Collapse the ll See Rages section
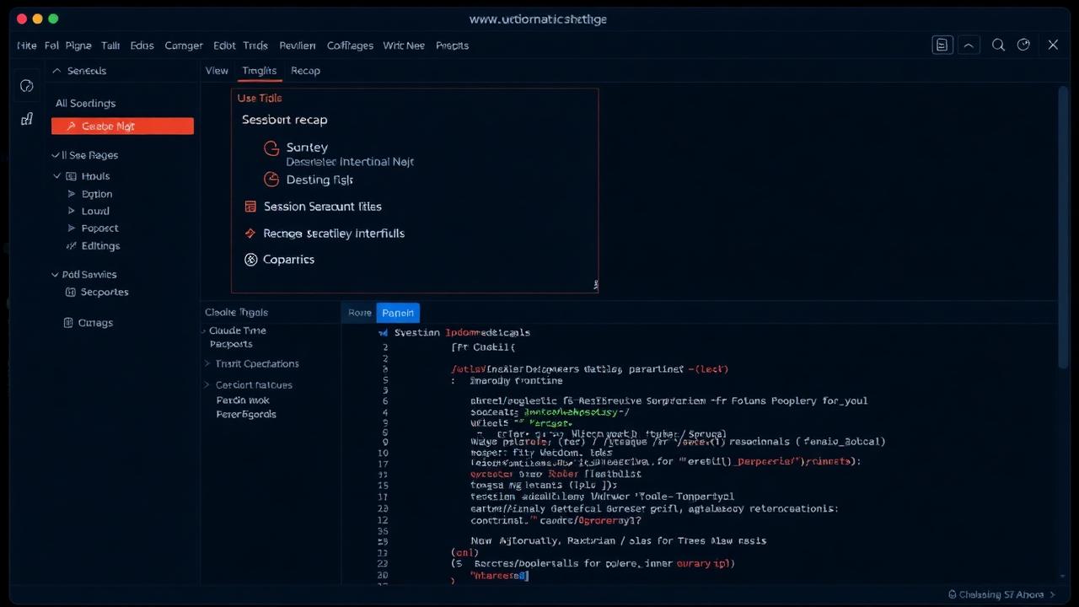Screen dimensions: 1079x607 pos(55,155)
